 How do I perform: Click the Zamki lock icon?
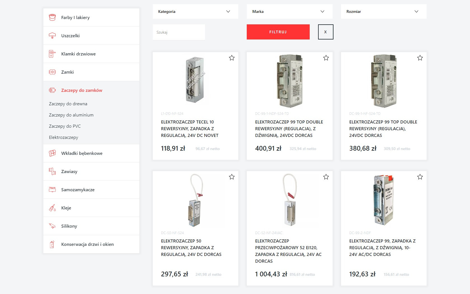click(x=52, y=72)
